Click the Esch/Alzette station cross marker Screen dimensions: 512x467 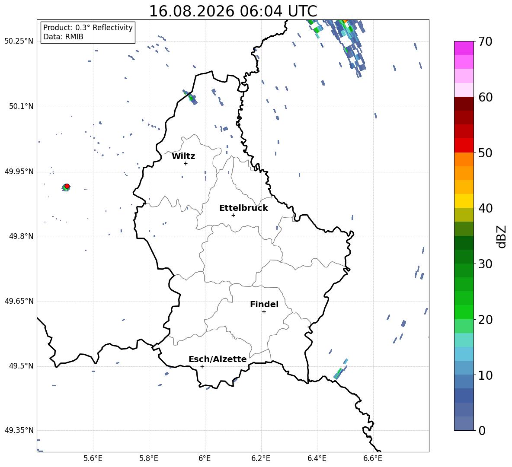(x=202, y=366)
